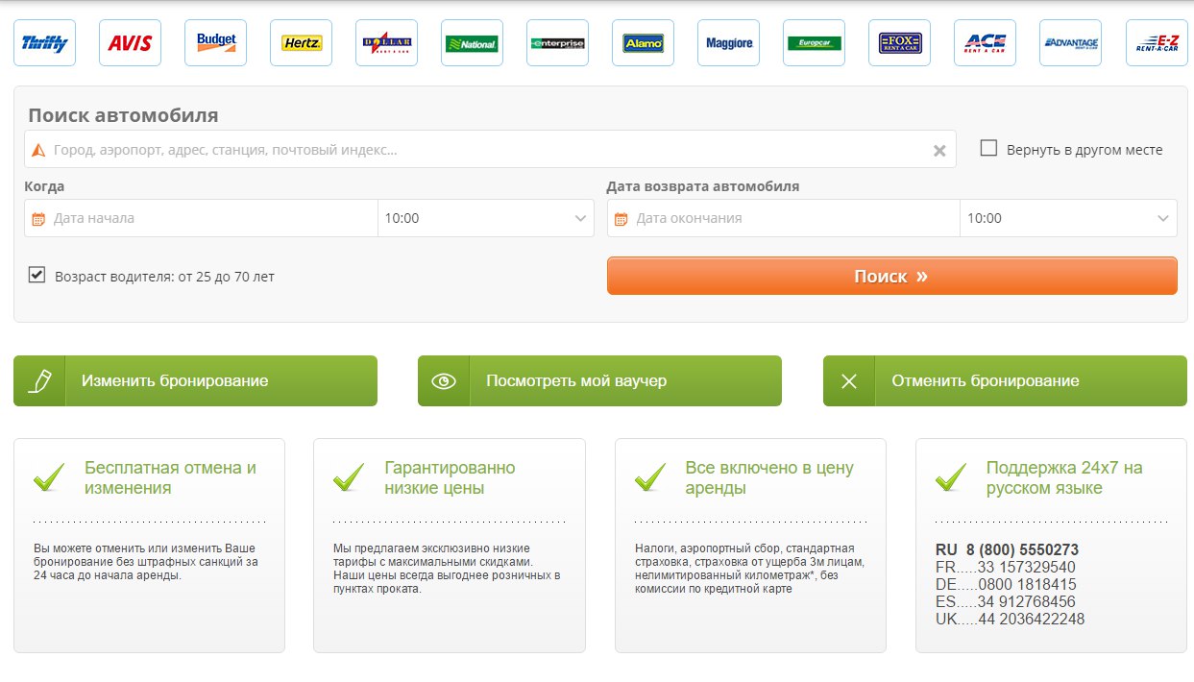This screenshot has width=1194, height=682.
Task: Click the Бесплатная отмена и изменения heading
Action: (170, 478)
